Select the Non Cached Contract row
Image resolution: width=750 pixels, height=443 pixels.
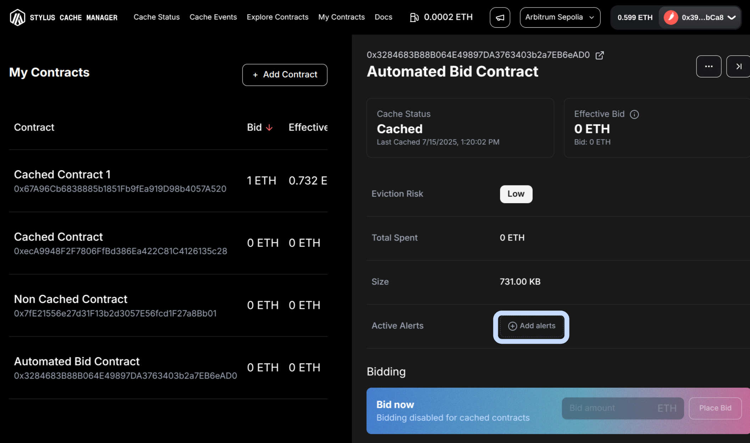click(x=168, y=306)
